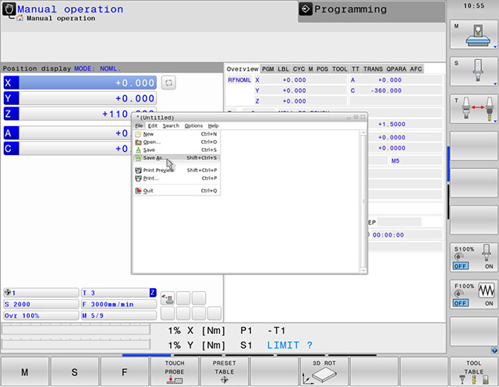Open the Options menu

193,126
